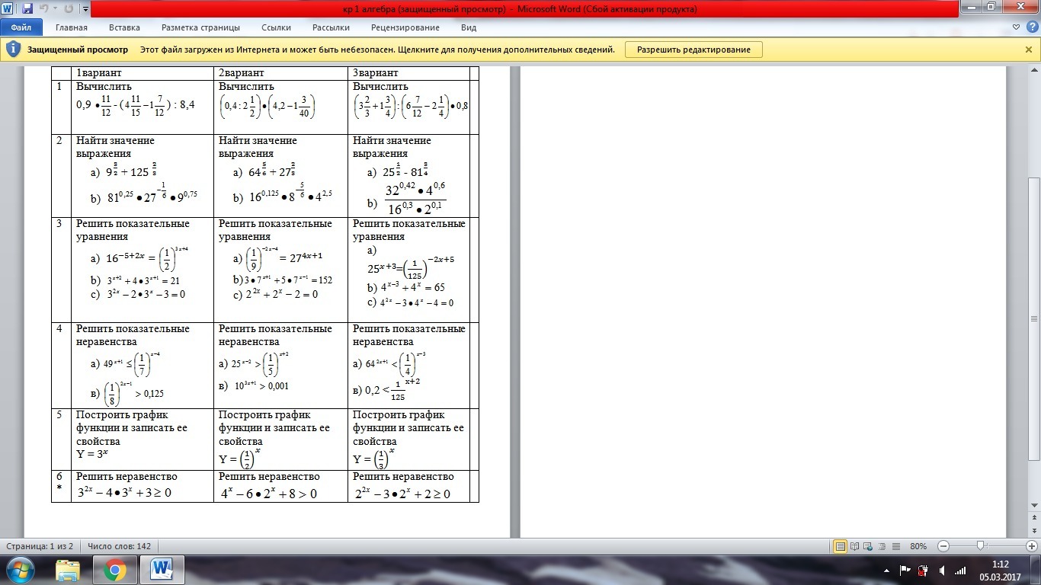
Task: Click the Undo arrow icon
Action: pos(45,9)
